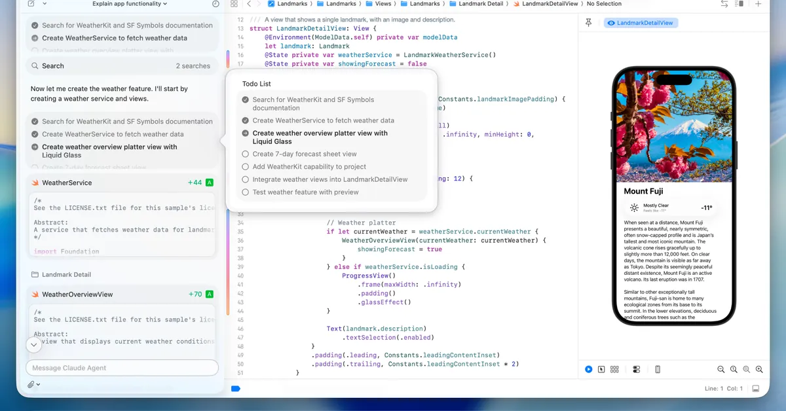Open conversation history clock icon
The image size is (786, 411).
(x=216, y=4)
